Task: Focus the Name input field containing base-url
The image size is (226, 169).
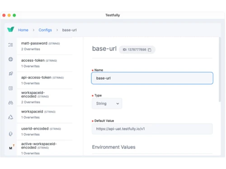Action: [x=152, y=78]
